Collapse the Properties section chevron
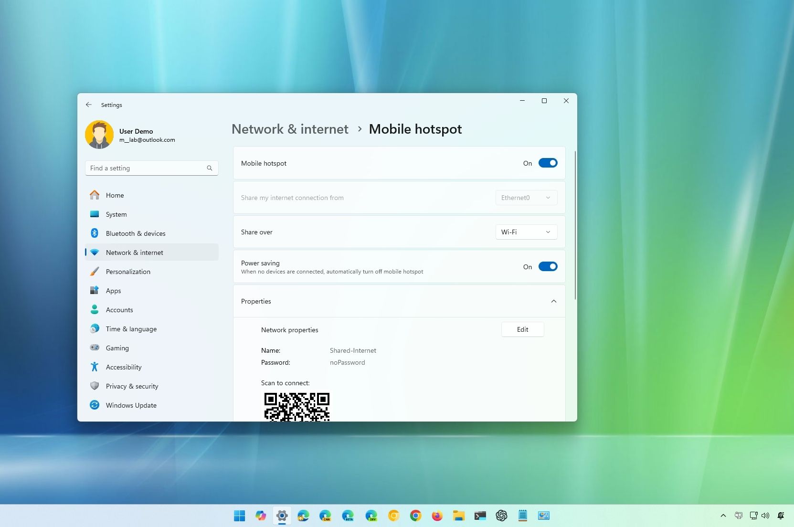This screenshot has width=794, height=527. coord(554,301)
